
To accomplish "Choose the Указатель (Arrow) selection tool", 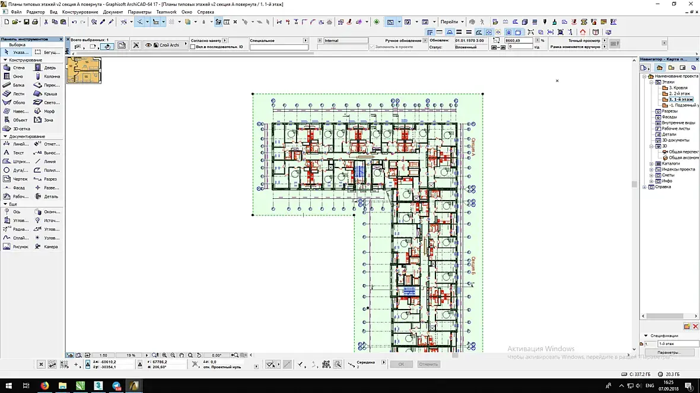I will point(16,52).
